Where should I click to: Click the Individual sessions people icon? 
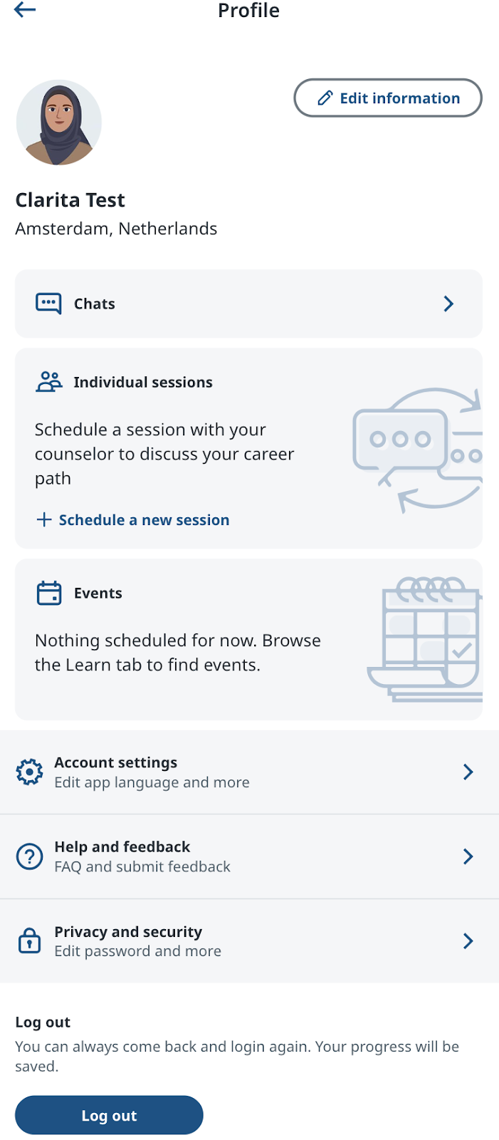[x=49, y=382]
